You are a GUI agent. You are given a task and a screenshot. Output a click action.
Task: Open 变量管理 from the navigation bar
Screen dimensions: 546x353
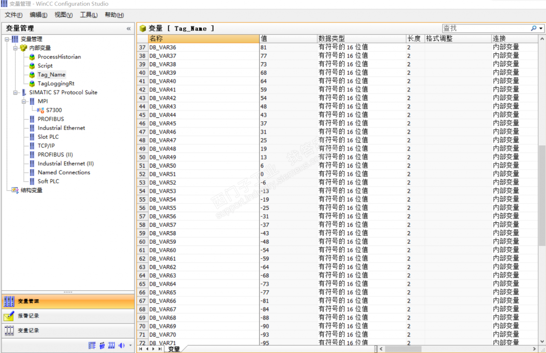coord(68,301)
